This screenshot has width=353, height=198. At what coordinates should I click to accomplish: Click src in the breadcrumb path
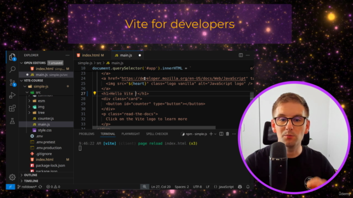click(x=99, y=63)
